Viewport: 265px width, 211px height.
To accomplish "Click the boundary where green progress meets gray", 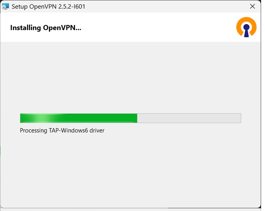I will tap(137, 118).
